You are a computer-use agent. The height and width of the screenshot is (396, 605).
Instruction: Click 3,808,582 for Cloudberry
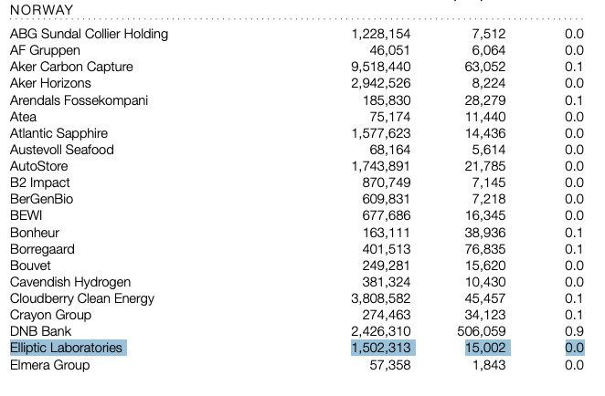point(381,298)
